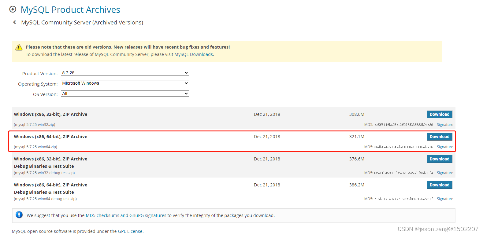Click the MD5 hash of the 32-bit ZIP Archive
The image size is (483, 235).
point(403,125)
